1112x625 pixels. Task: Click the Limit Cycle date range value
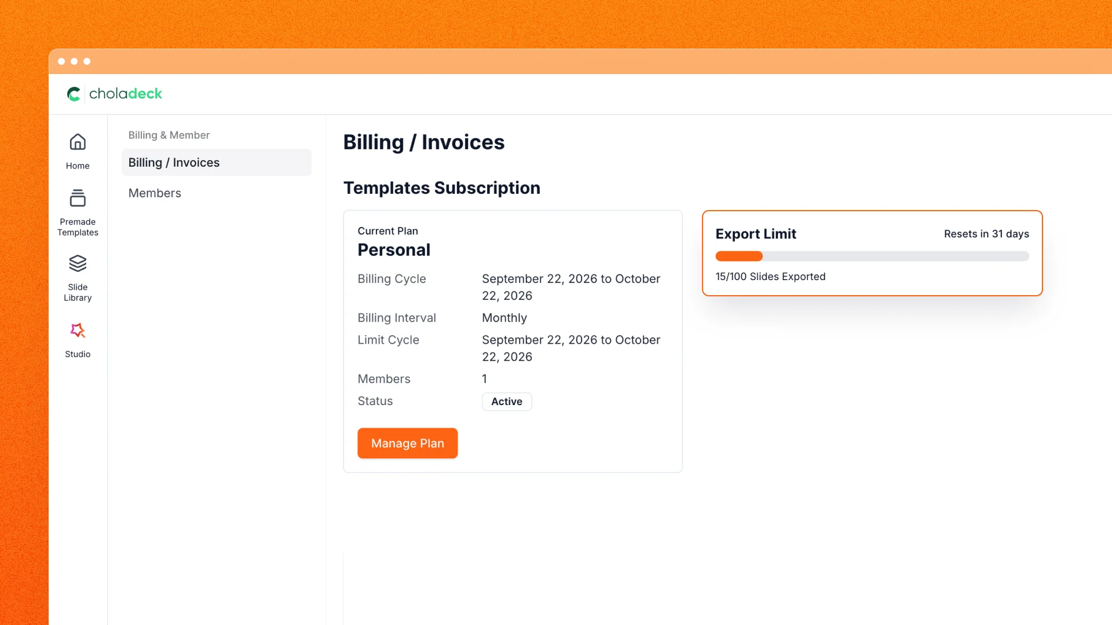(x=570, y=348)
